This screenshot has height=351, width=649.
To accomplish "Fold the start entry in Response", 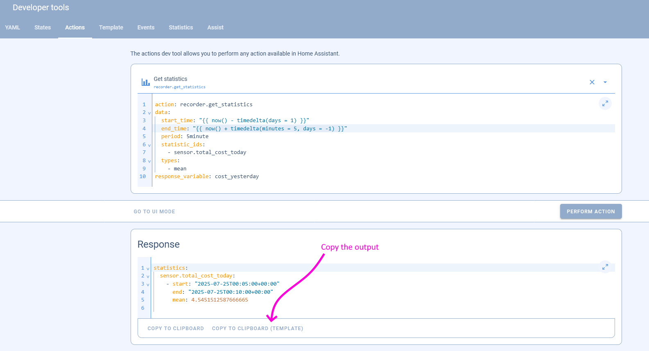I will coord(148,284).
